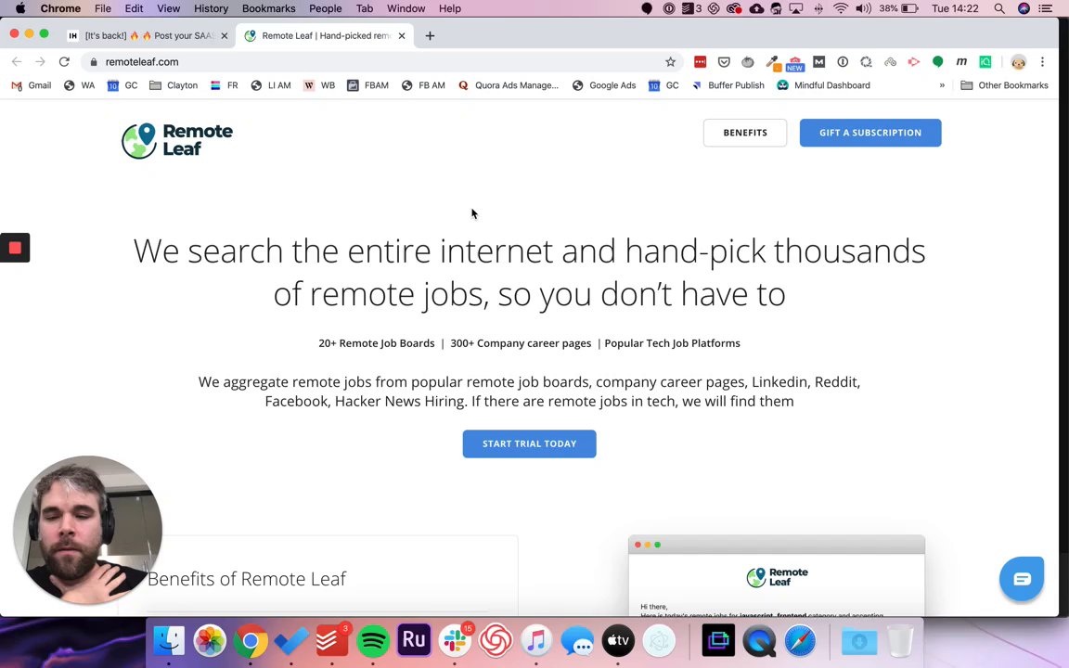
Task: Open Todoist from the Dock
Action: point(332,641)
